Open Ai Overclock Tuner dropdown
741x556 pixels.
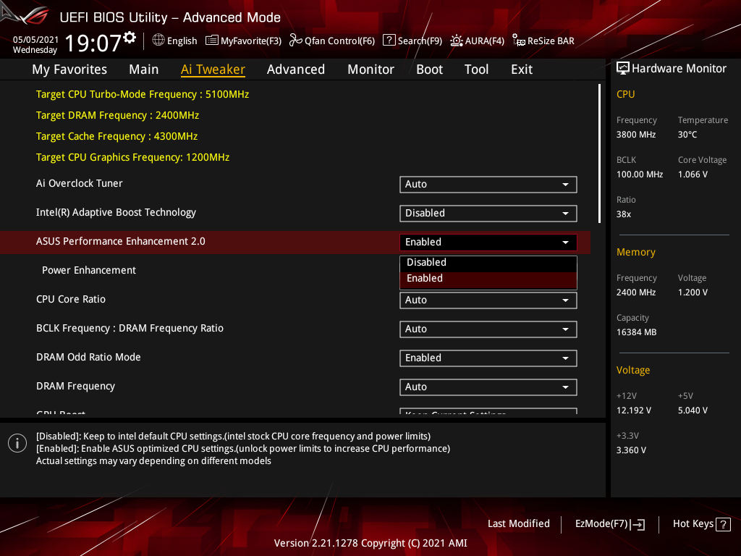[488, 185]
